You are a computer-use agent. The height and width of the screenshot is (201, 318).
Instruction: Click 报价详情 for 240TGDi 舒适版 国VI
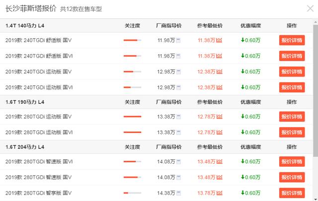click(x=292, y=56)
